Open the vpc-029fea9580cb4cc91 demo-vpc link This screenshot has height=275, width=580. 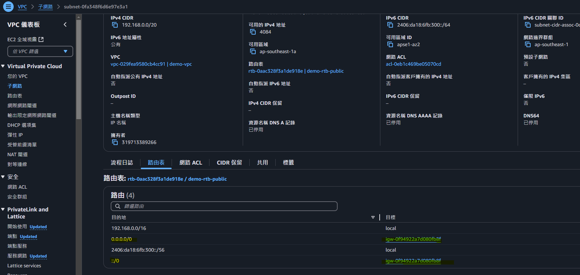pos(151,64)
